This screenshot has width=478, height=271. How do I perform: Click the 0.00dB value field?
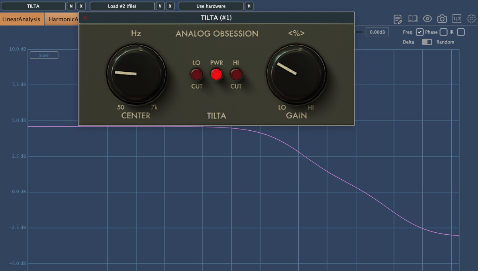pos(377,32)
